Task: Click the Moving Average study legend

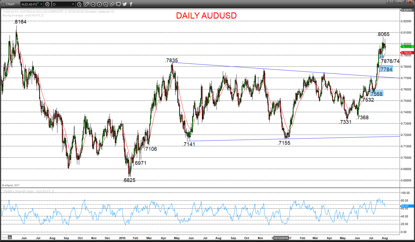Action: point(23,15)
